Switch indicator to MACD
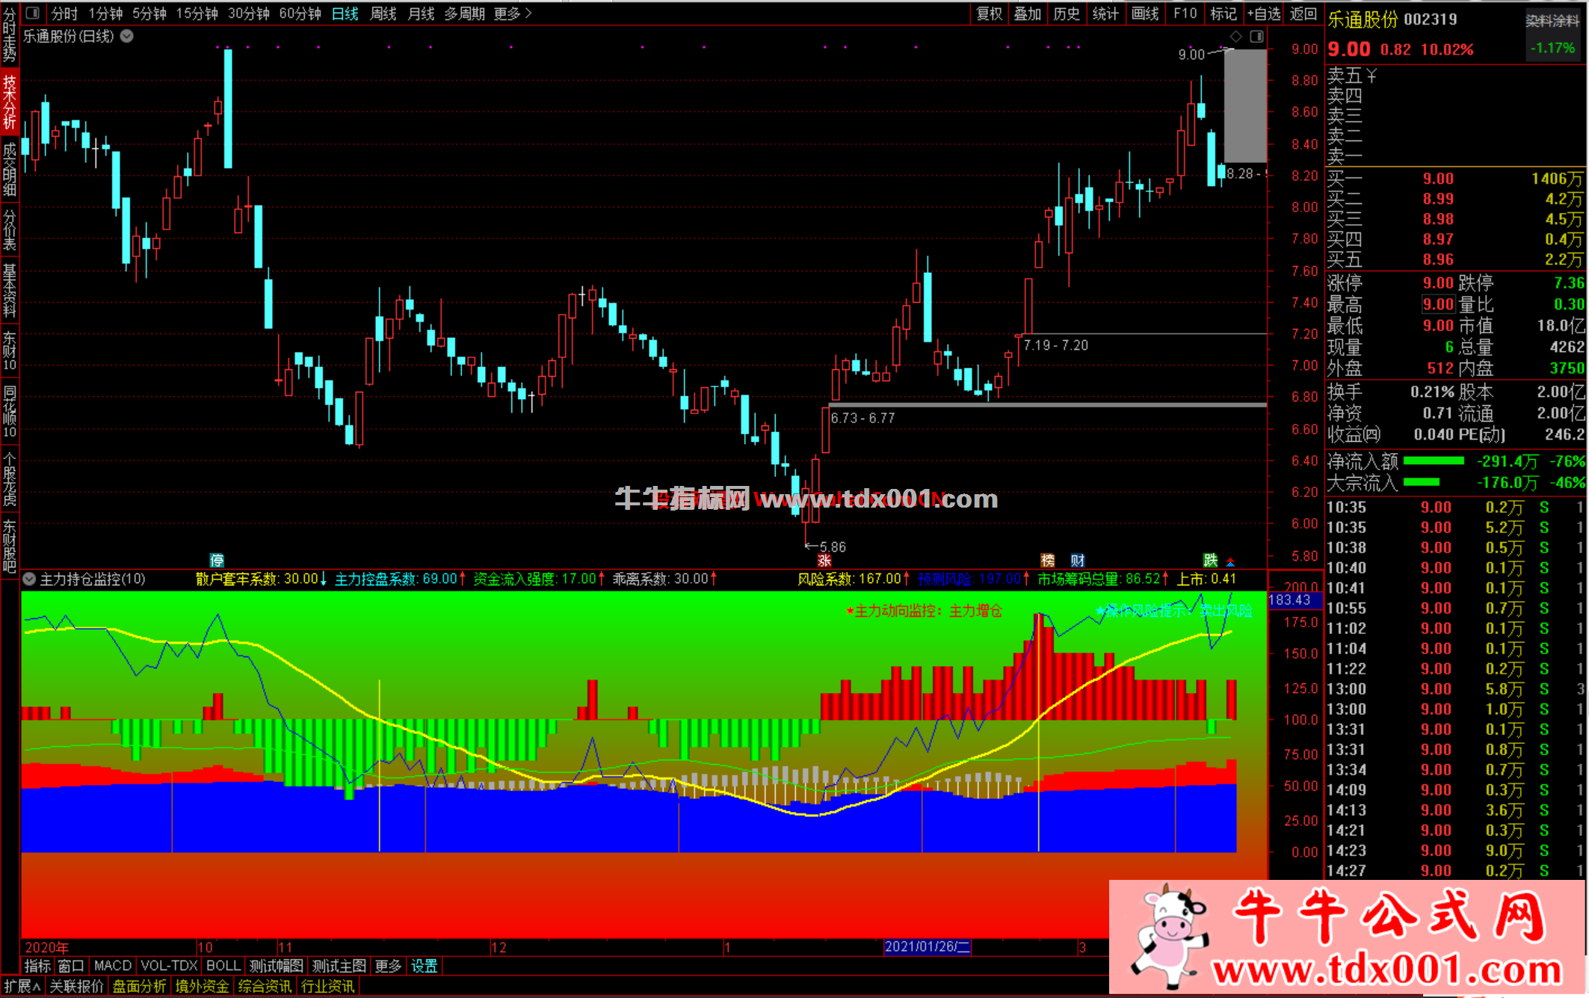This screenshot has width=1589, height=998. coord(113,966)
